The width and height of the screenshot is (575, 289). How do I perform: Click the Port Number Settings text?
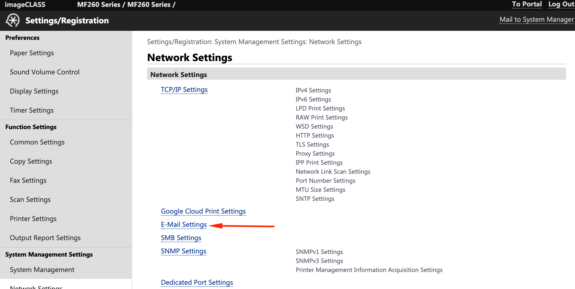(x=325, y=181)
